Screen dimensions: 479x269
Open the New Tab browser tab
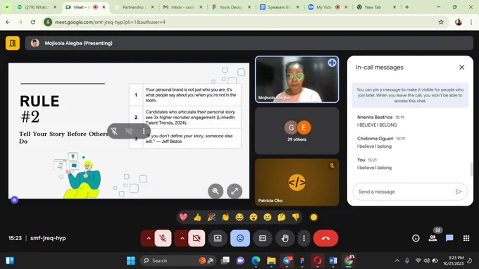[375, 7]
